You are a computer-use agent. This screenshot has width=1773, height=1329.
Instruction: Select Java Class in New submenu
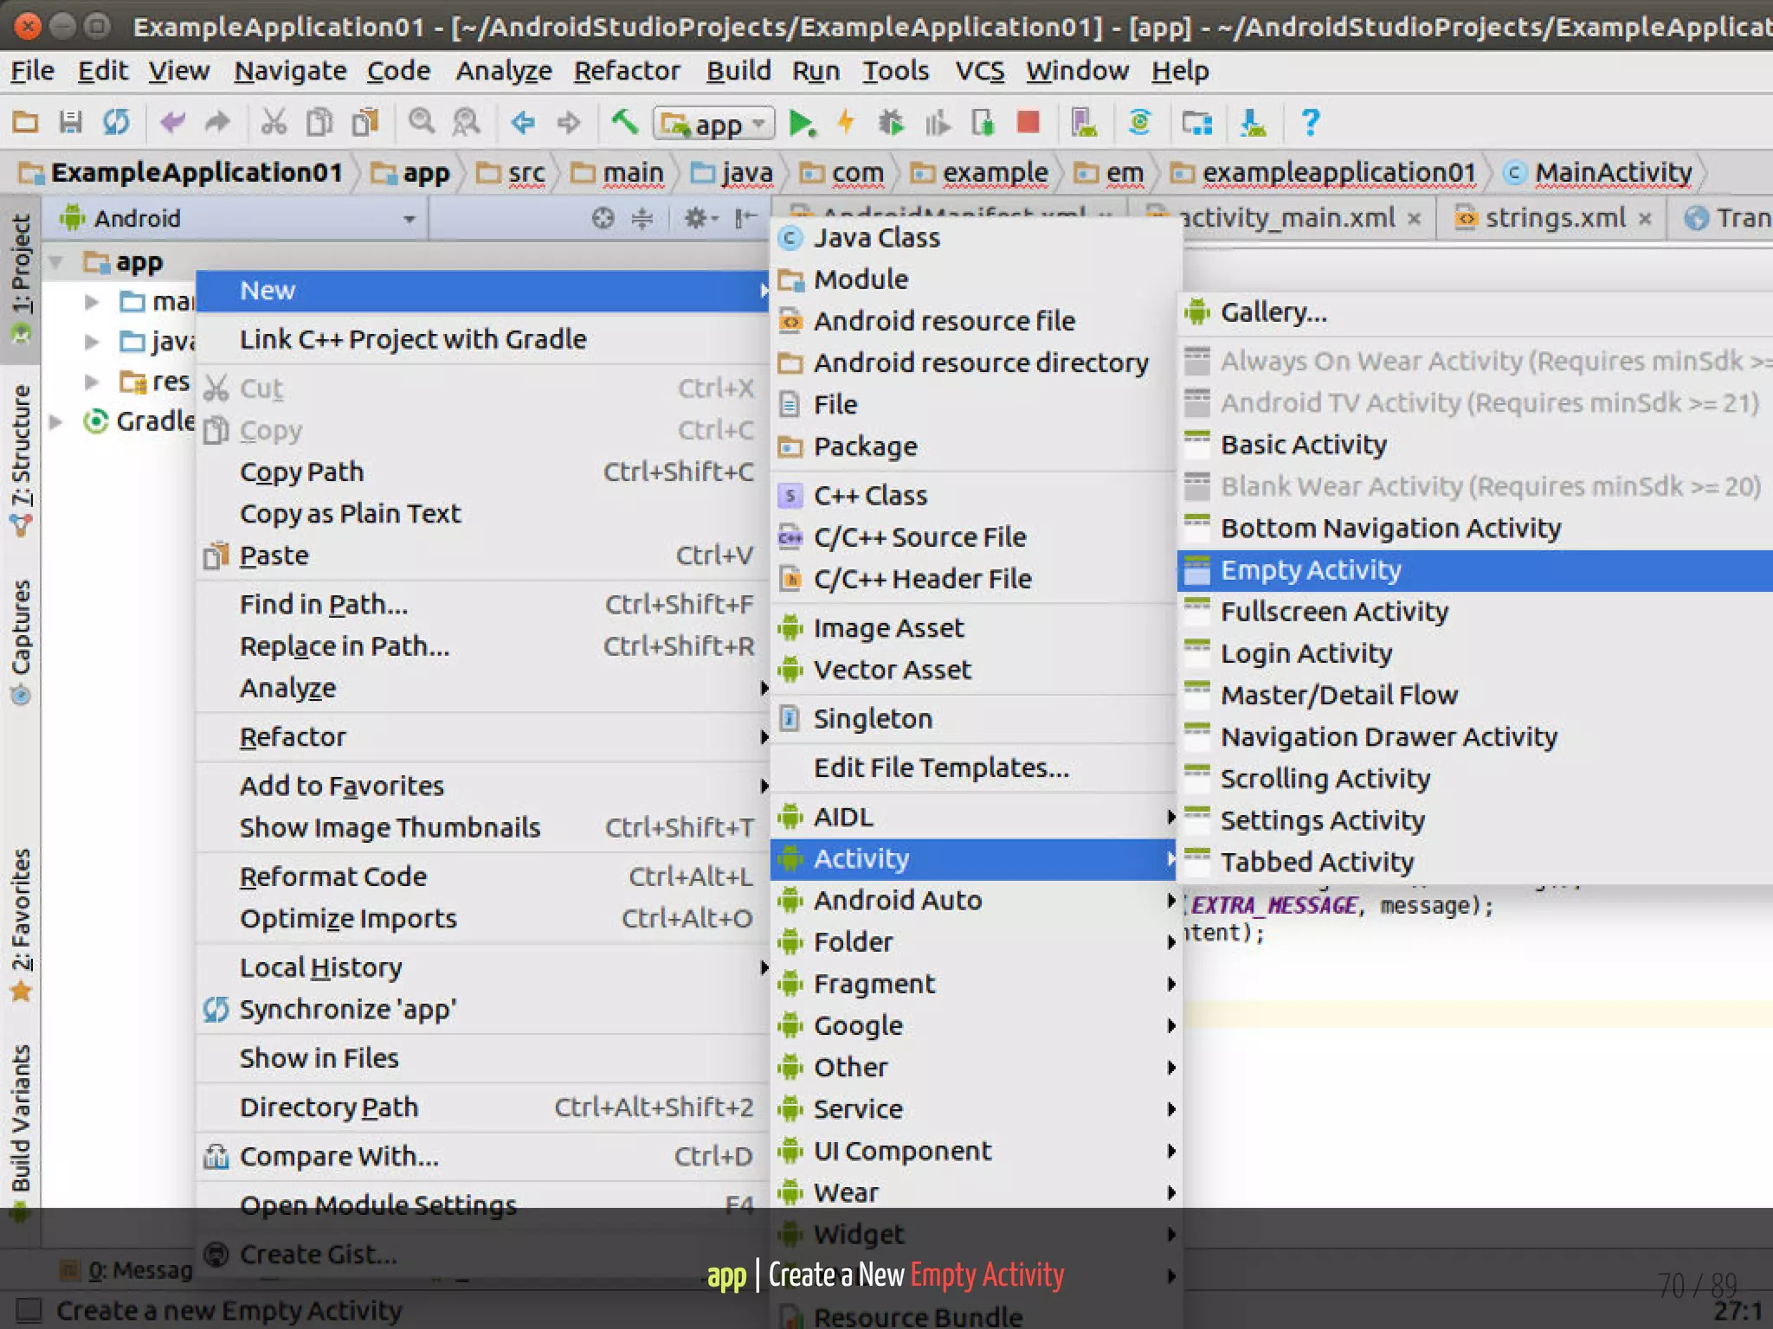tap(974, 237)
